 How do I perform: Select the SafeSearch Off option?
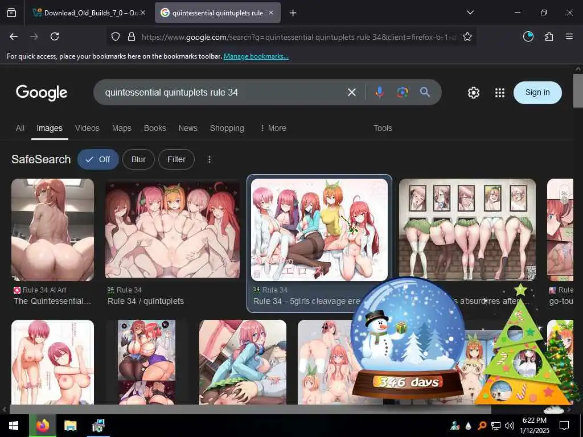pyautogui.click(x=98, y=159)
